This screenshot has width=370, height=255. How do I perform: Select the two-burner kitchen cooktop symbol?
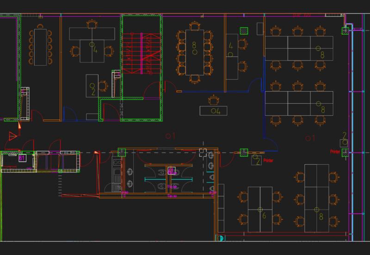(x=117, y=162)
